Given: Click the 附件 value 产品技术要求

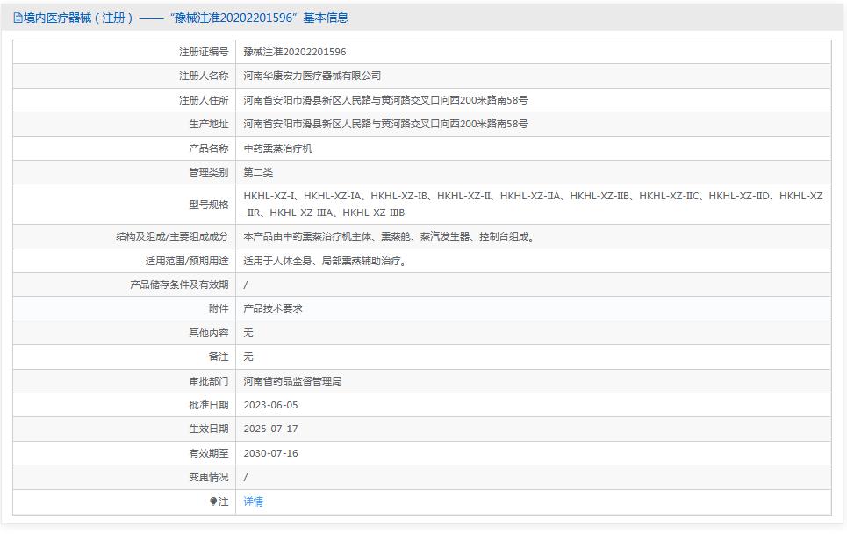Looking at the screenshot, I should 276,308.
